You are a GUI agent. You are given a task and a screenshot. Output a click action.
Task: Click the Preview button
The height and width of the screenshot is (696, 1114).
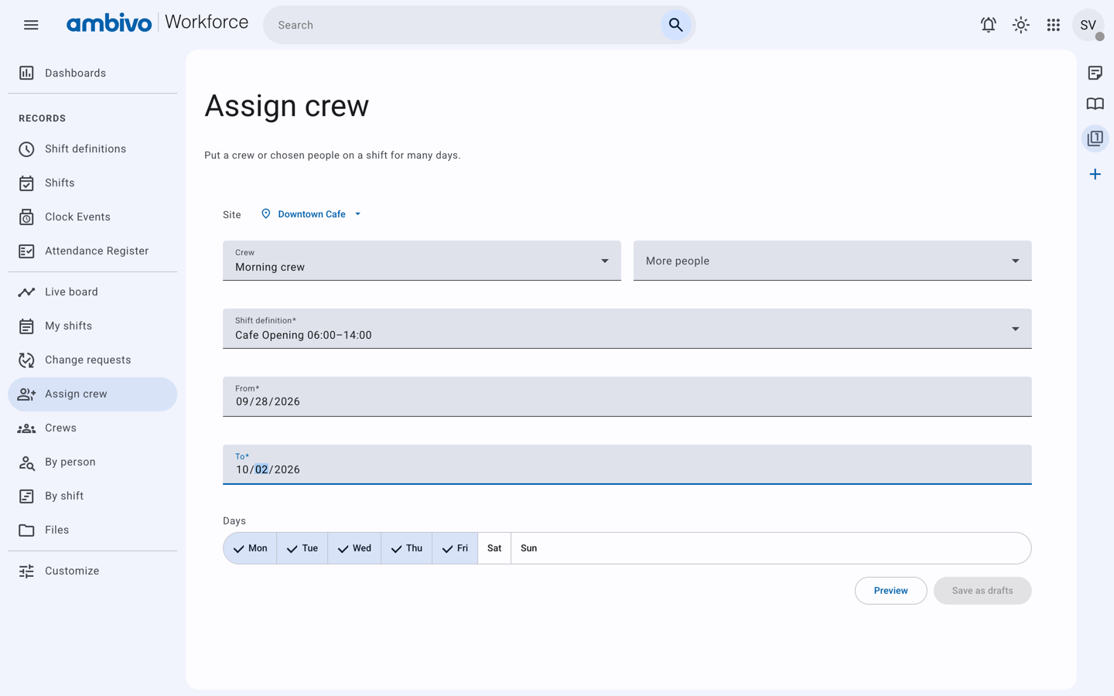890,591
